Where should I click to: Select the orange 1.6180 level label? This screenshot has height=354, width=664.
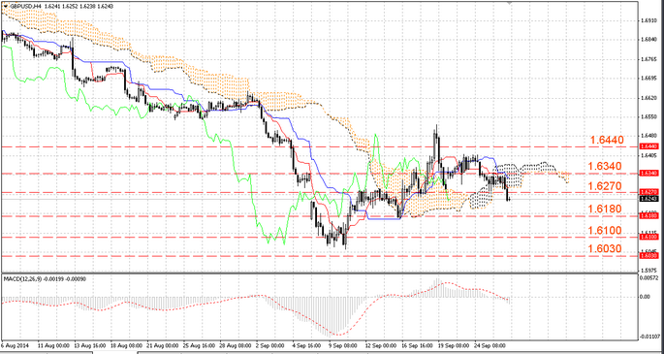coord(604,209)
